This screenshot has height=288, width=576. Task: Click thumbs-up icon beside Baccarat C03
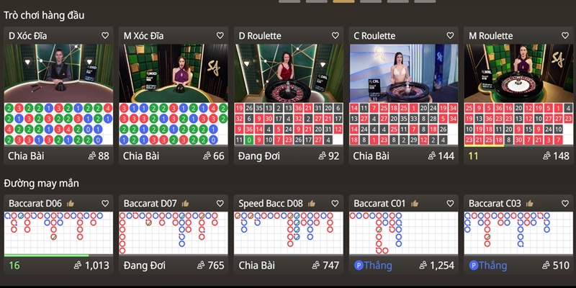[531, 204]
